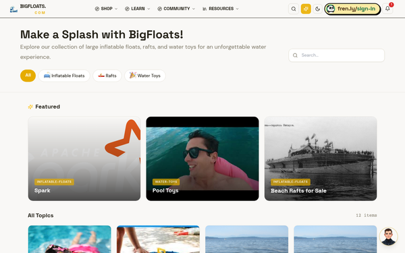Expand the Shop dropdown menu

[x=106, y=9]
